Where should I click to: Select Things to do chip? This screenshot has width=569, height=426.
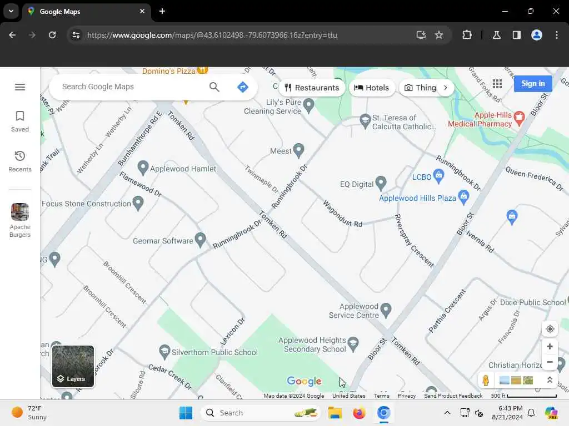420,88
